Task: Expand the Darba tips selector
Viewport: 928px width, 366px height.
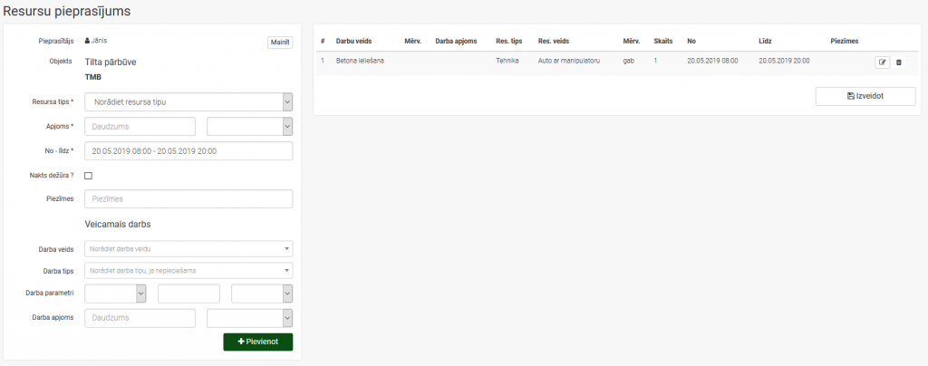Action: click(188, 271)
